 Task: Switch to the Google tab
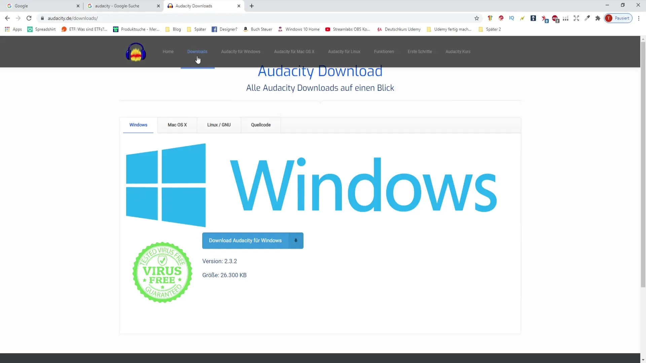point(40,6)
